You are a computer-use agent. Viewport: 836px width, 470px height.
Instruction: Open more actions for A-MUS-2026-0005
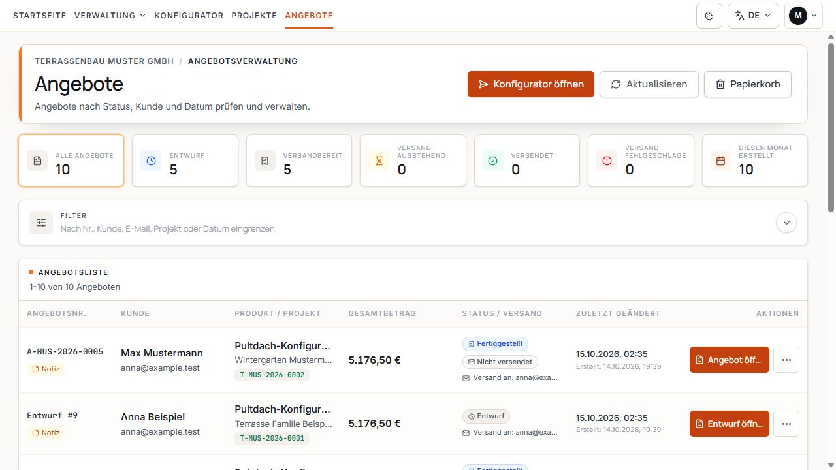click(786, 360)
